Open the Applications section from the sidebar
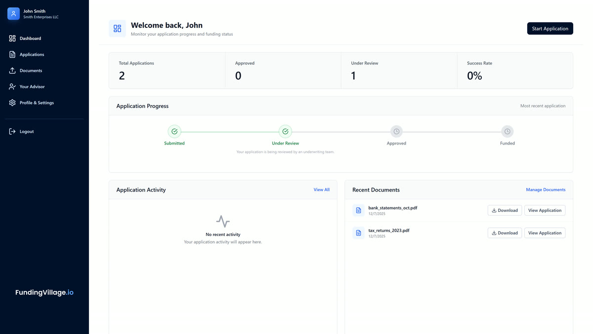 (31, 54)
